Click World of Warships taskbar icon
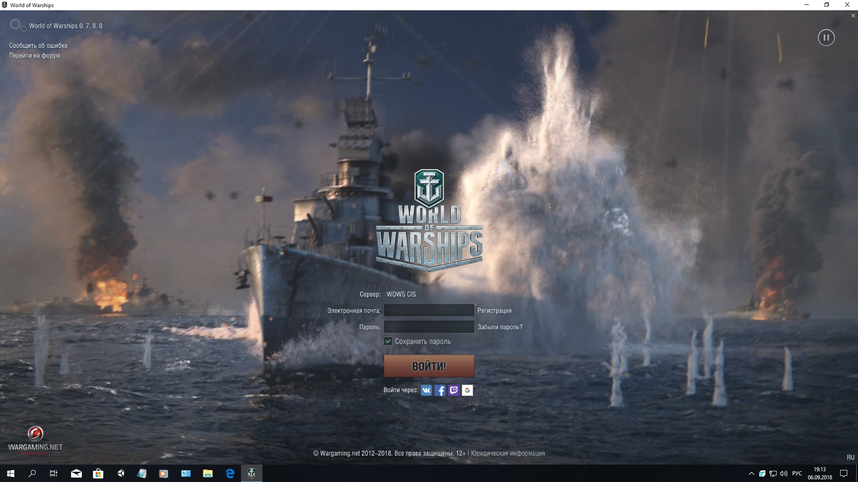Viewport: 858px width, 482px height. 252,474
